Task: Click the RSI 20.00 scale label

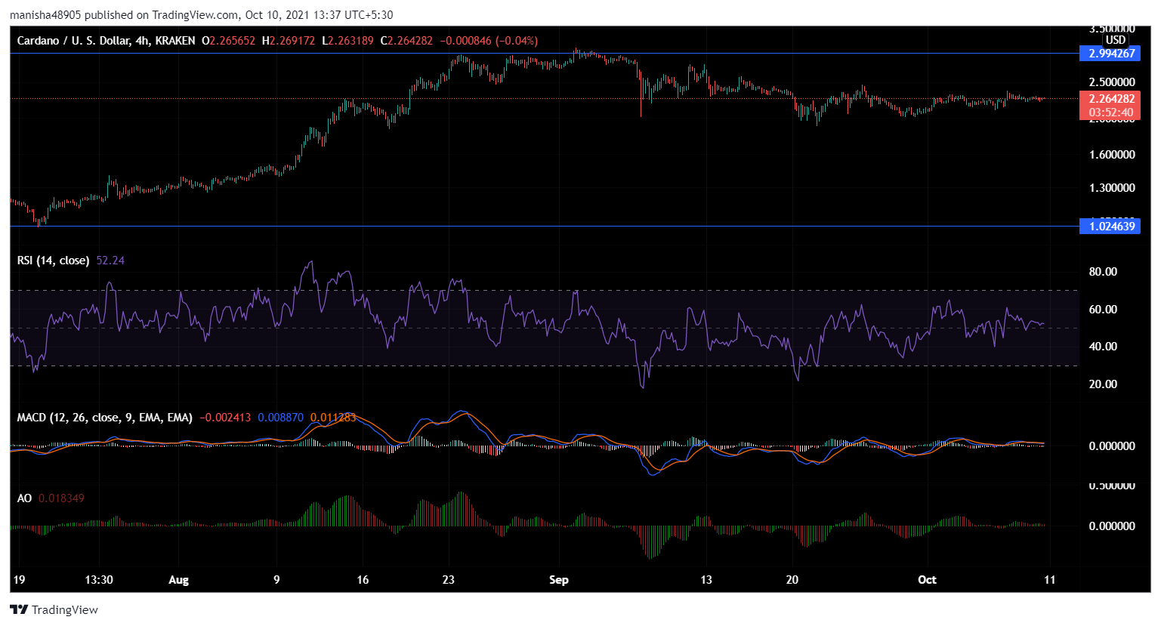Action: (x=1103, y=384)
